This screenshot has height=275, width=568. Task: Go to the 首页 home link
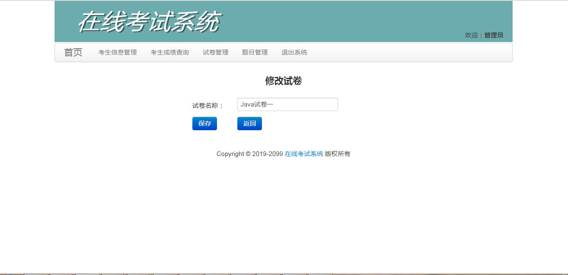(x=73, y=52)
